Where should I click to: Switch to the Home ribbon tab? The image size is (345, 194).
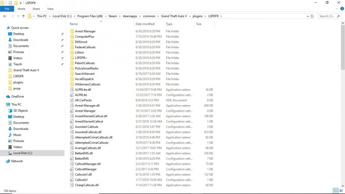point(21,9)
